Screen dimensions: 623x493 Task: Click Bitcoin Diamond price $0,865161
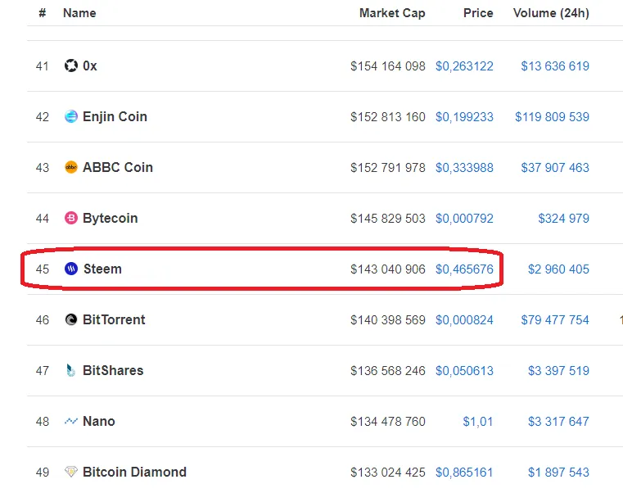click(464, 473)
